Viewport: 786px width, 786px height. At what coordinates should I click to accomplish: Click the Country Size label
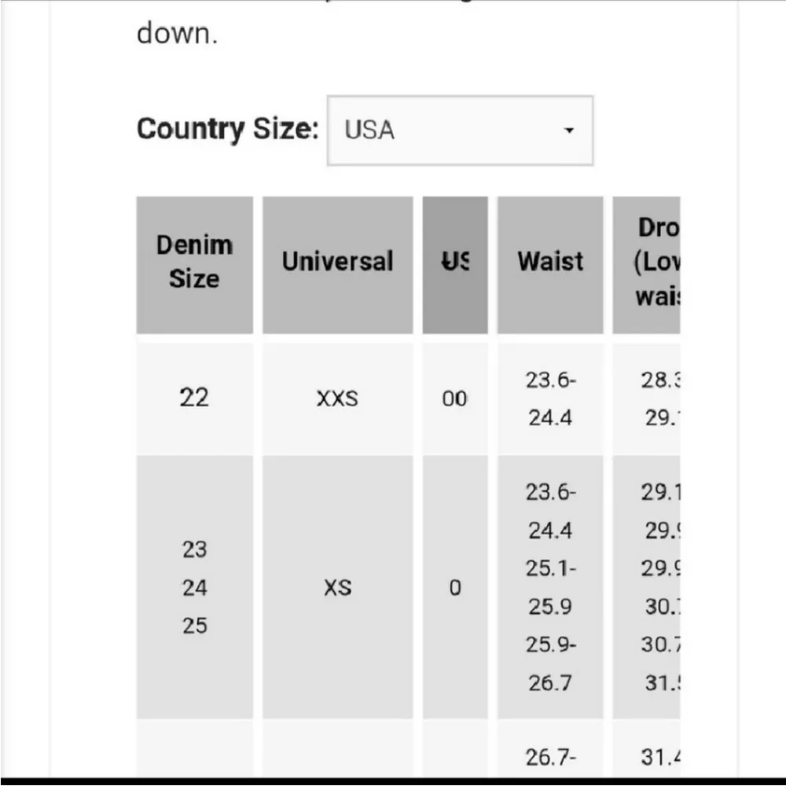click(x=227, y=129)
